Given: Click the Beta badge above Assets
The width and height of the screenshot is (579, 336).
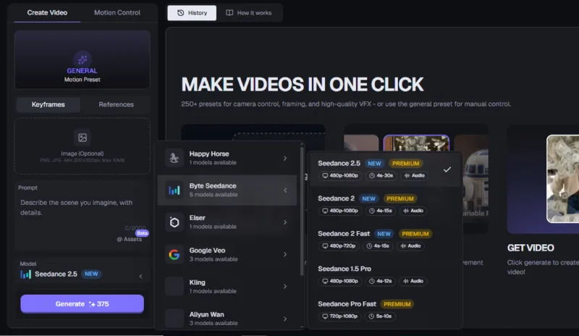Looking at the screenshot, I should [142, 233].
